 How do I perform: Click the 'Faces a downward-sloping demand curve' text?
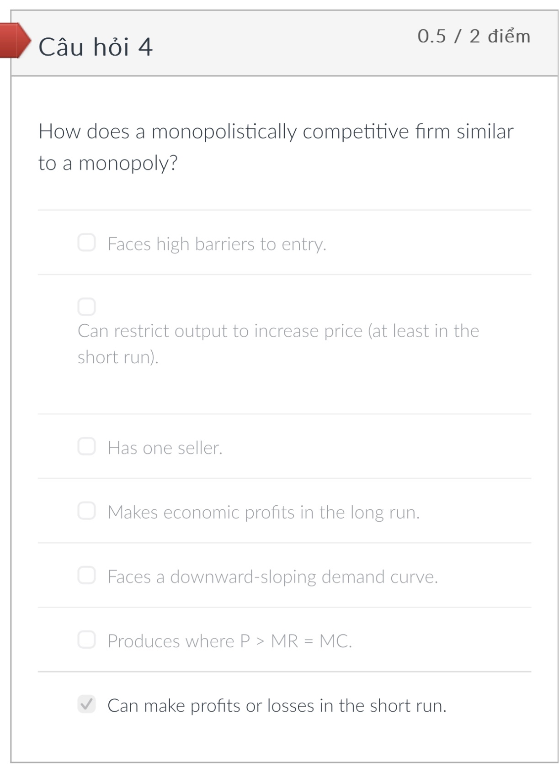pyautogui.click(x=273, y=577)
